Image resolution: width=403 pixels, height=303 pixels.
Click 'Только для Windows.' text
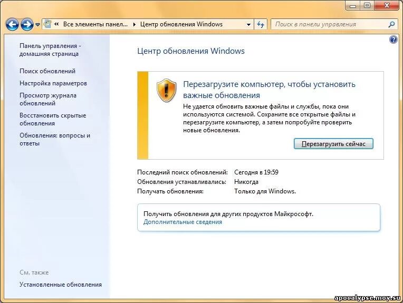265,191
